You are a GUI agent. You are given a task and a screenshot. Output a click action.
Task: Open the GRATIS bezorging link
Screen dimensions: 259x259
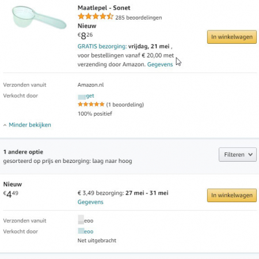102,46
